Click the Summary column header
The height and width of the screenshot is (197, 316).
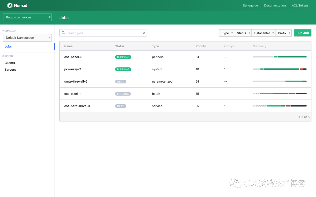[x=260, y=46]
